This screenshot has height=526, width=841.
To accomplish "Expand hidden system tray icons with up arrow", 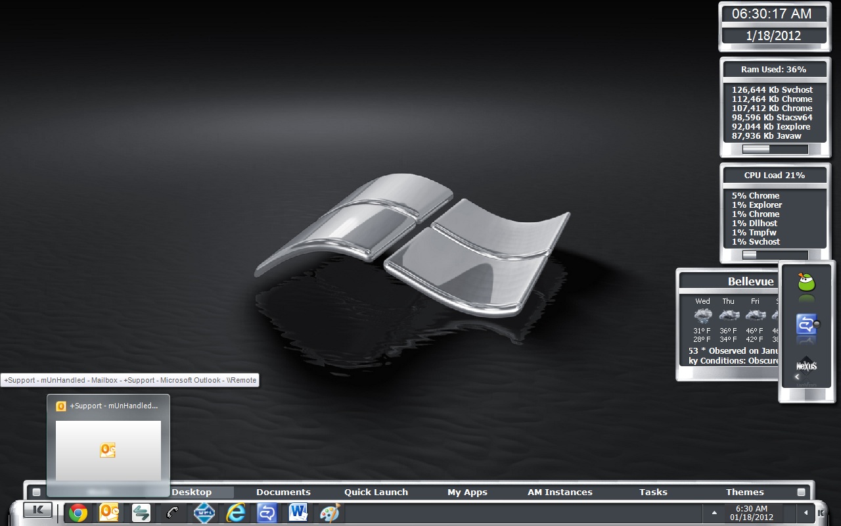I will click(x=714, y=512).
